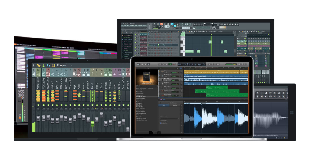Open FL Studio PATTERNS menu

pos(131,26)
